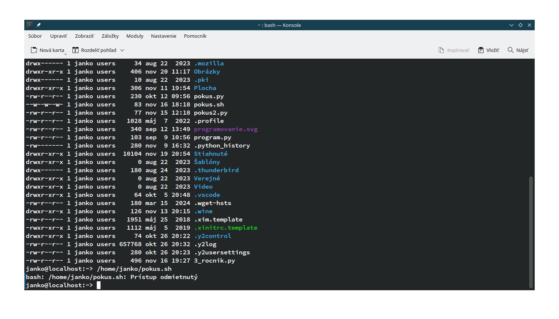Open the Záložky menu
The image size is (559, 319).
[110, 36]
